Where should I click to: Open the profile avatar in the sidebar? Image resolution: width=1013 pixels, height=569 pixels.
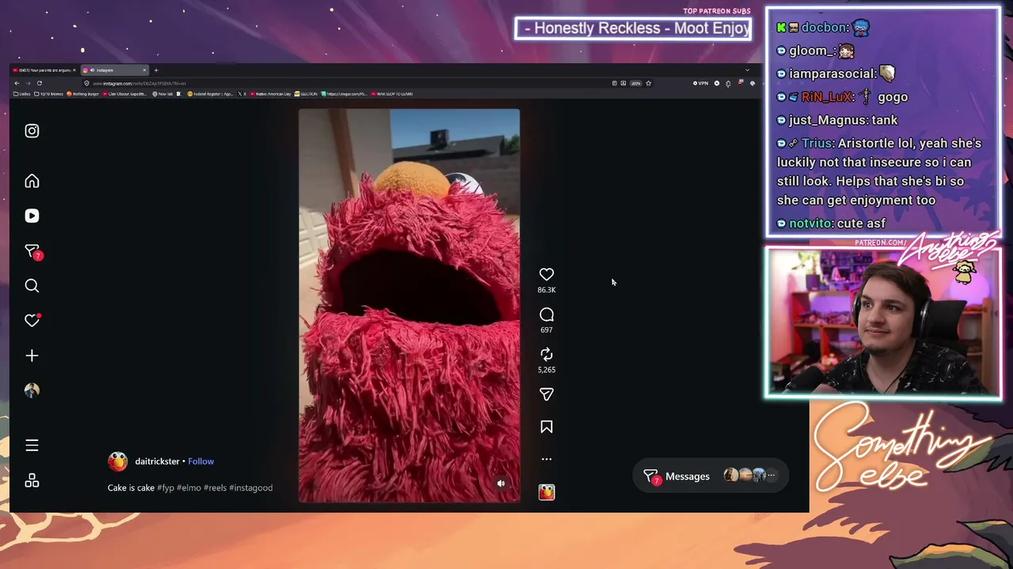(32, 390)
